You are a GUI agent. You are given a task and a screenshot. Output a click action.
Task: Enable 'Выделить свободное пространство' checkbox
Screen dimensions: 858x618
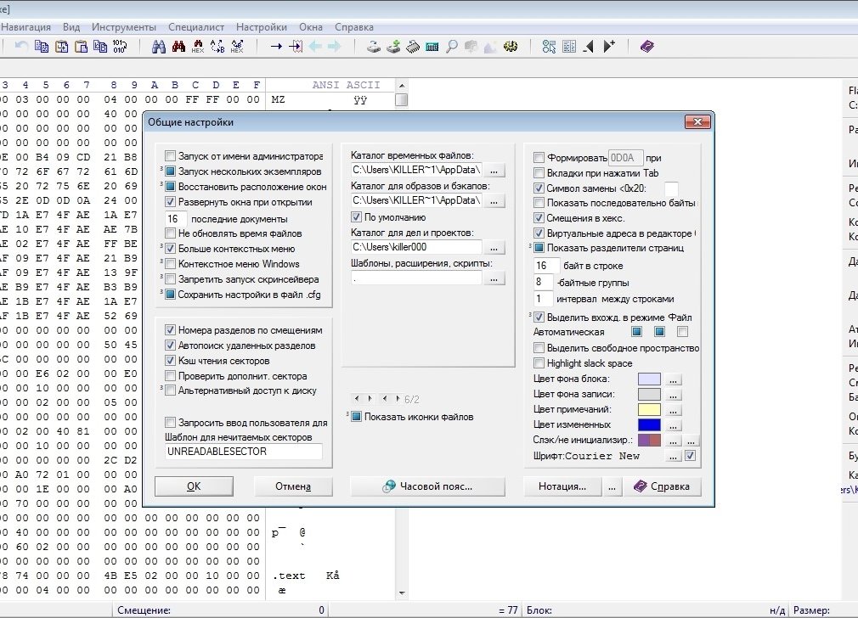pos(539,348)
